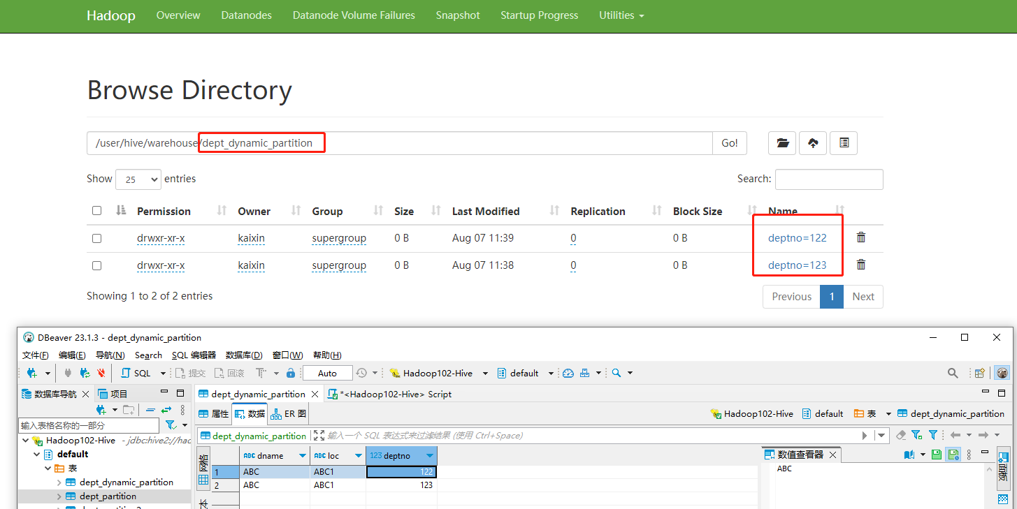Switch to the 属性 tab
The image size is (1017, 509).
[213, 413]
